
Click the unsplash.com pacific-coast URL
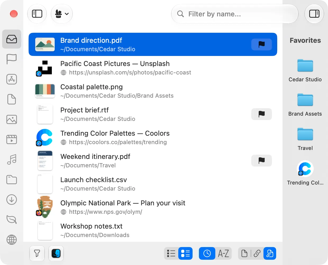[130, 72]
